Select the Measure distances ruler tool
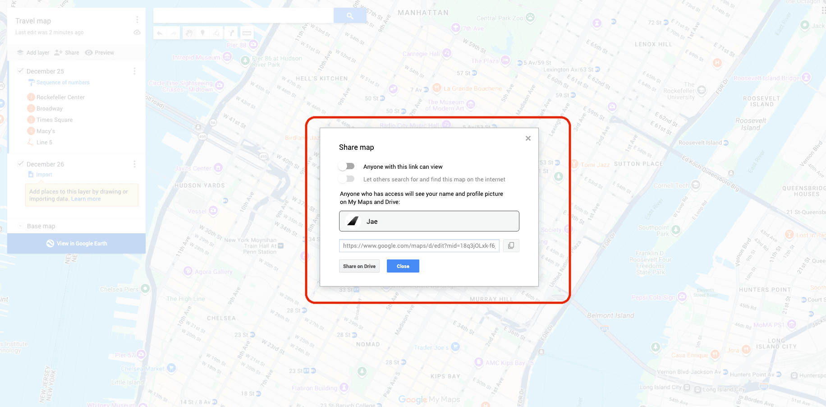Image resolution: width=826 pixels, height=407 pixels. [247, 33]
